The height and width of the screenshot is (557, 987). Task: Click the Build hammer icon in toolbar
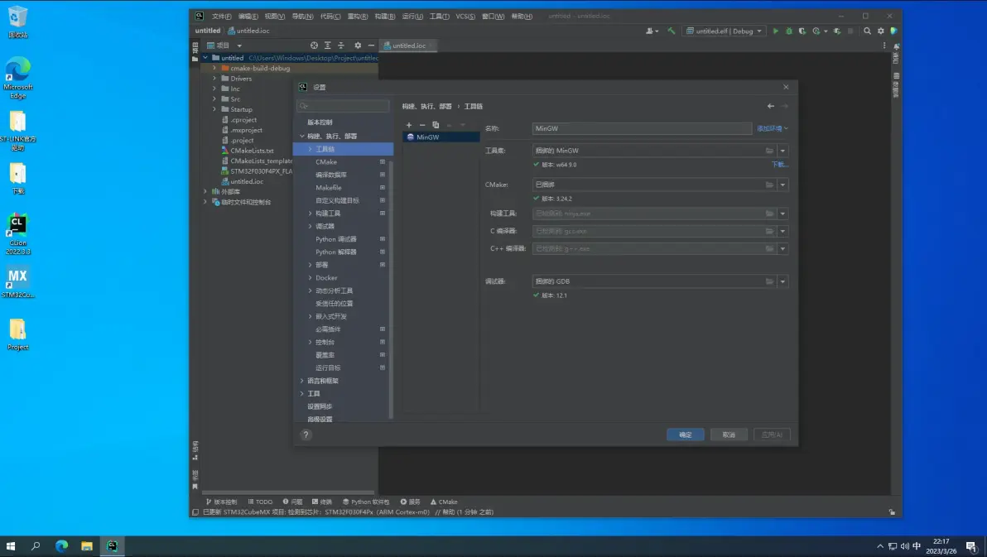[672, 31]
